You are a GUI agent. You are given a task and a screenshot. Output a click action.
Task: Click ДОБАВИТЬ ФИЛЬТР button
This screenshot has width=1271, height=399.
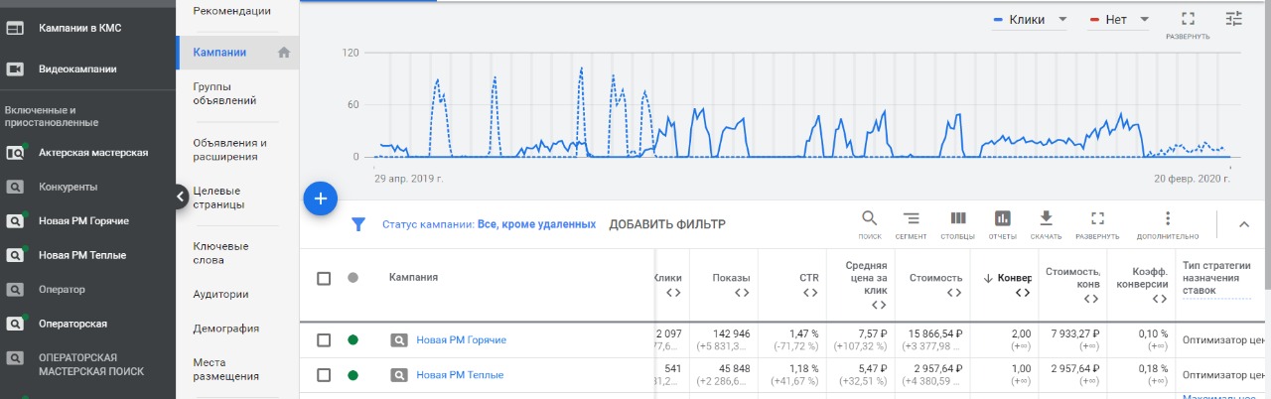(x=667, y=224)
